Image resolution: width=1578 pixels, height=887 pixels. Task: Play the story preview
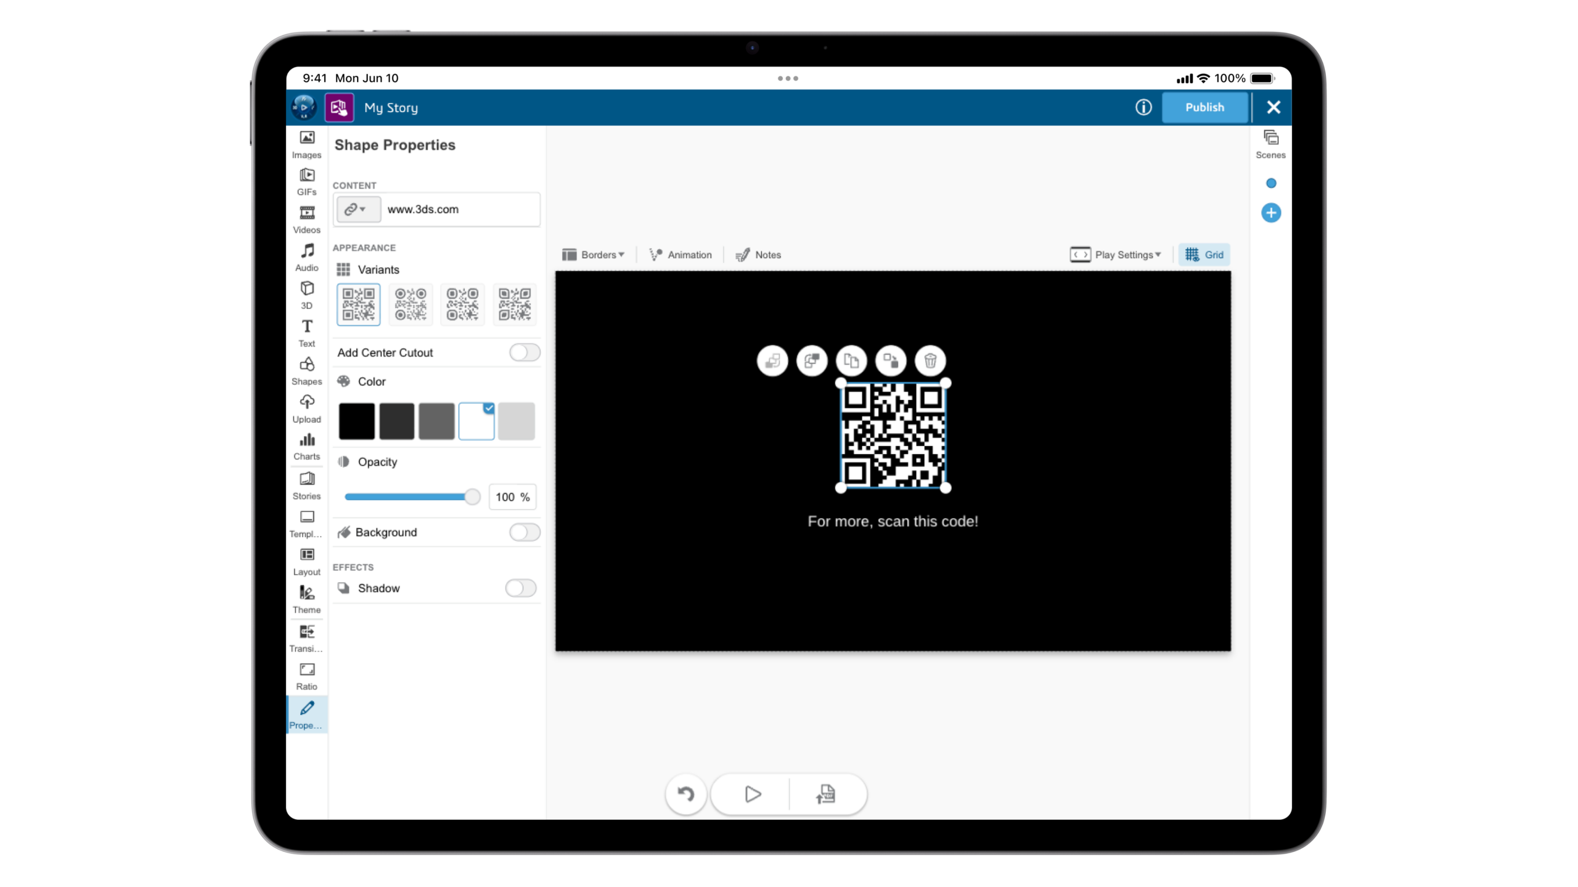click(x=752, y=794)
